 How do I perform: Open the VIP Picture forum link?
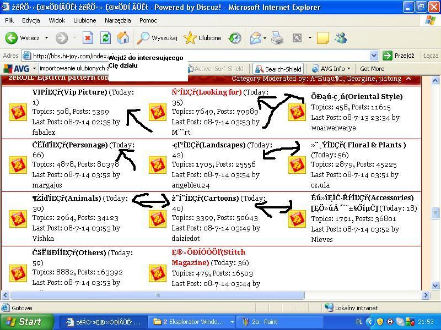click(69, 92)
